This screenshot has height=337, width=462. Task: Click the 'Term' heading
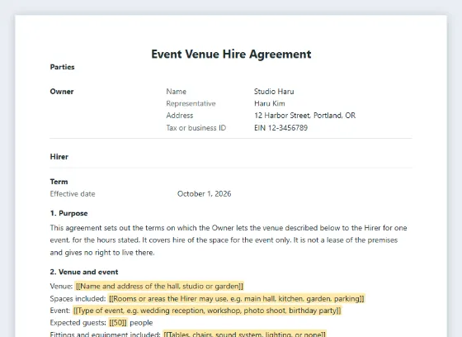point(59,182)
